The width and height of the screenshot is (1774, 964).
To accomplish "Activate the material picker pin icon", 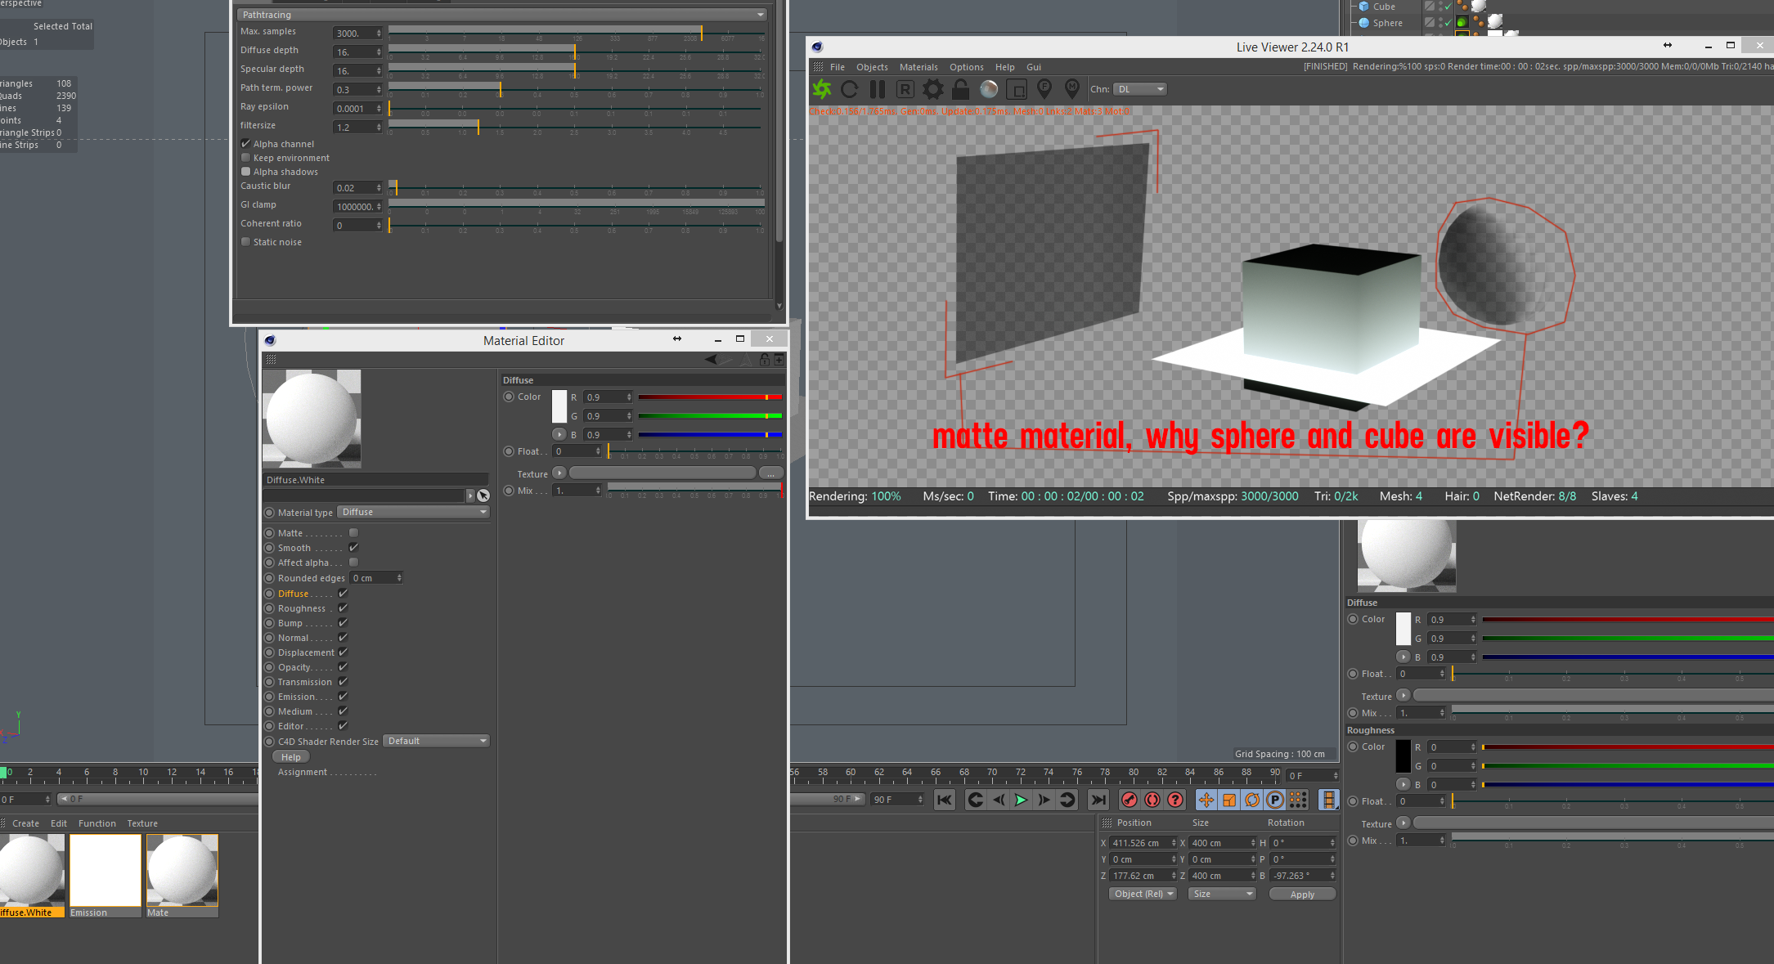I will coord(1072,88).
